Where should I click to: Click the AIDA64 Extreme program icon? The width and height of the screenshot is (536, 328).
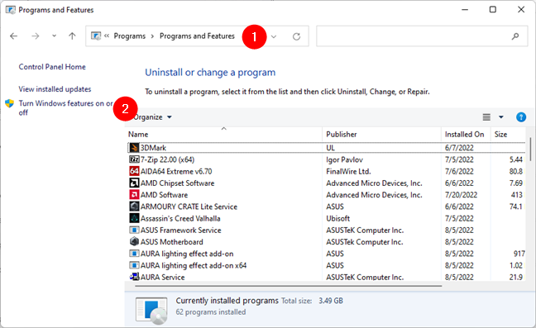[134, 171]
